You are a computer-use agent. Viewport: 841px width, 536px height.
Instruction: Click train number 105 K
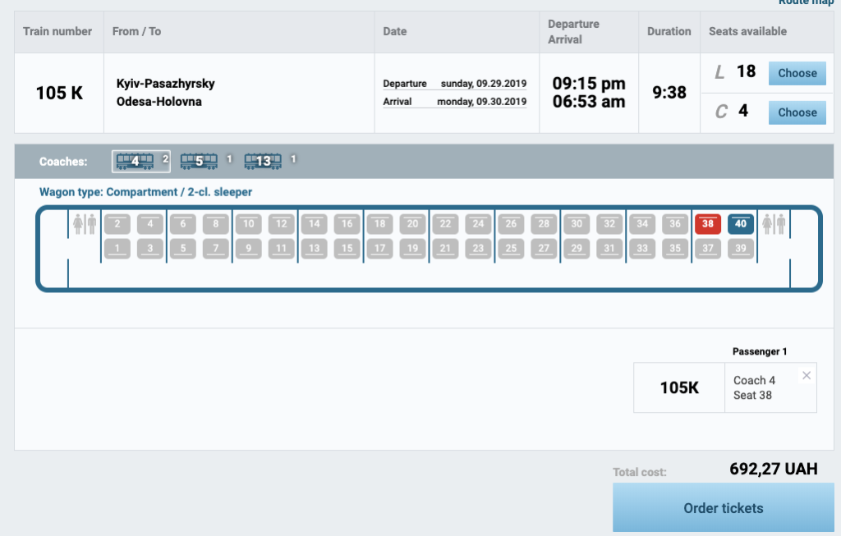(59, 93)
